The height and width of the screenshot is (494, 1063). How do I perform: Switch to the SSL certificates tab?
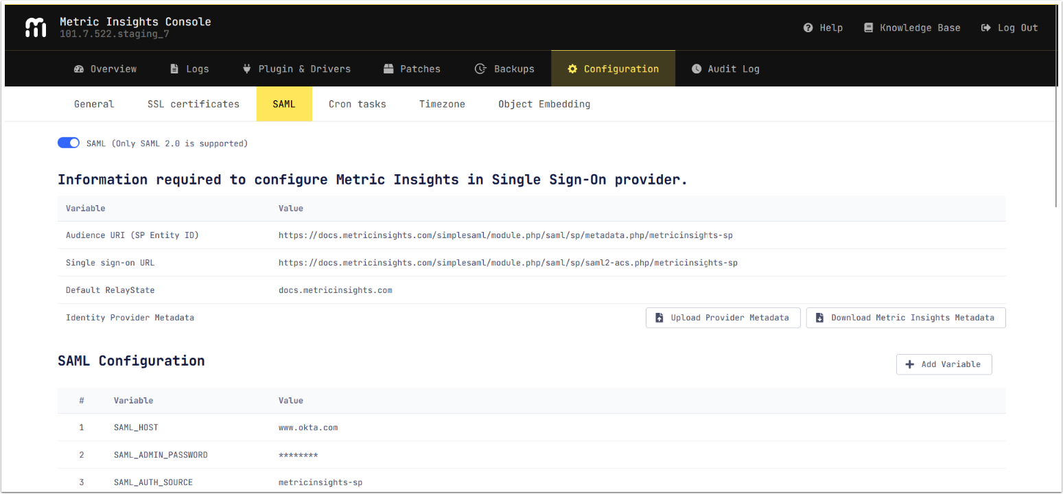point(194,104)
